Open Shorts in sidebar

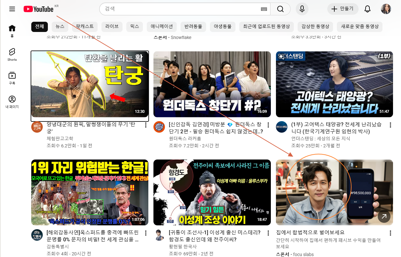coord(12,55)
